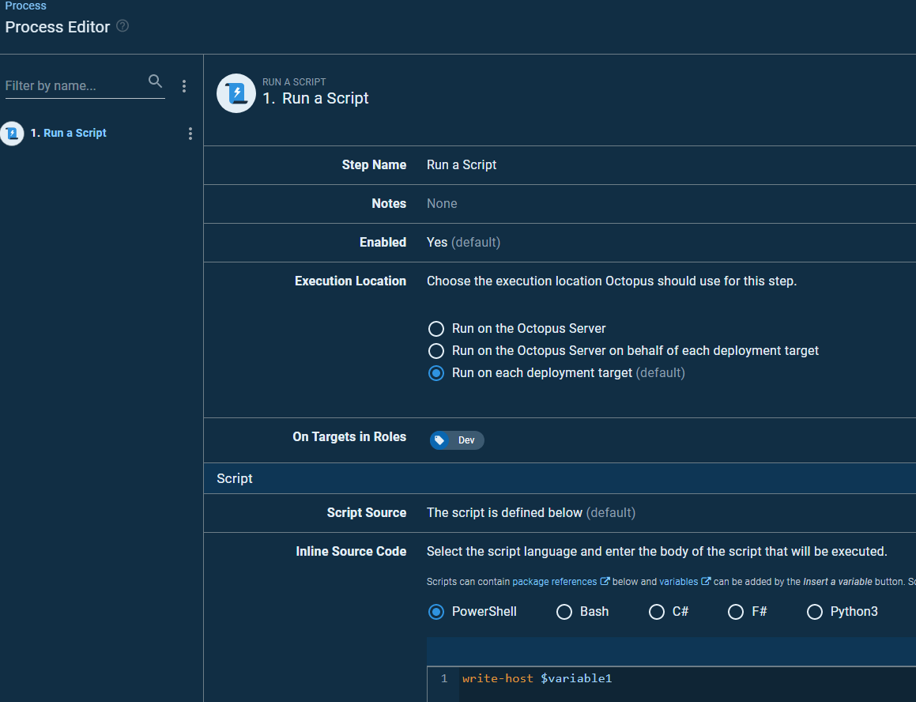Click the external link icon after package references
Screen dimensions: 916x702
click(606, 581)
